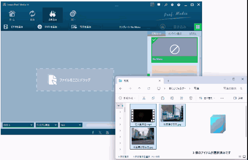Screen dimensions: 248x160
Task: Click the Facebook icon in footer
Action: pos(93,132)
